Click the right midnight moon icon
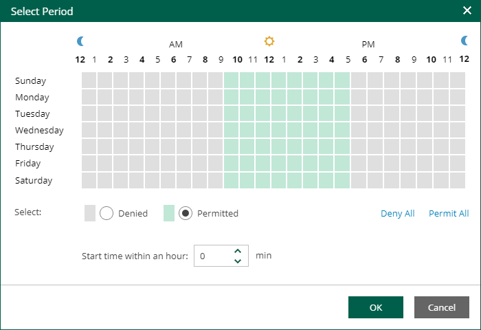This screenshot has height=330, width=481. pos(465,42)
